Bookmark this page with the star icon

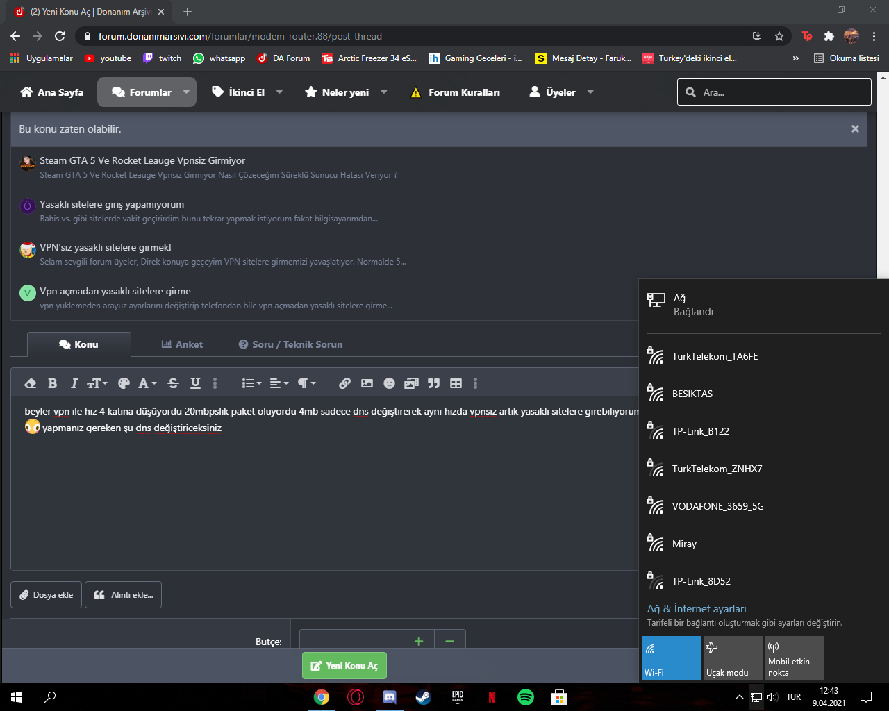pos(779,36)
